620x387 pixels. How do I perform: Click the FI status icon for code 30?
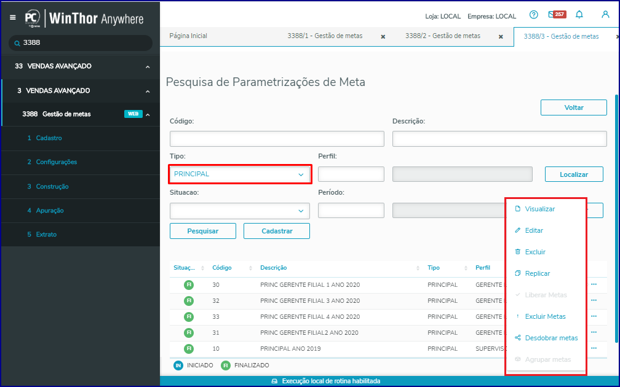point(189,285)
